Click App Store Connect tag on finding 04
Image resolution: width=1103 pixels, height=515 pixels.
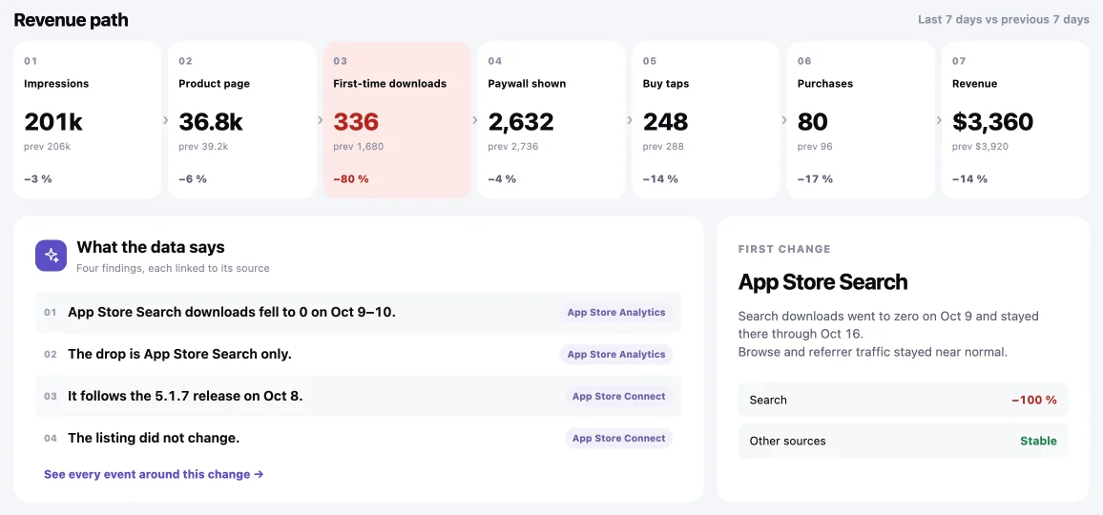[618, 438]
